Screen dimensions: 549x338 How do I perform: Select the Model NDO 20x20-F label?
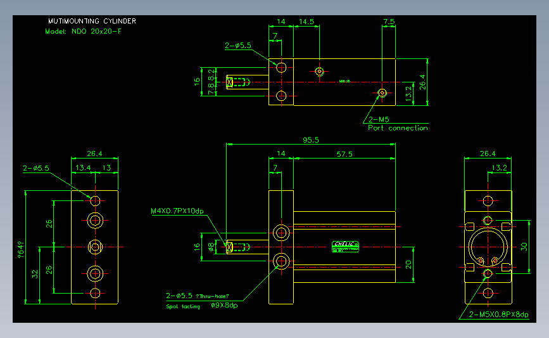[x=83, y=31]
